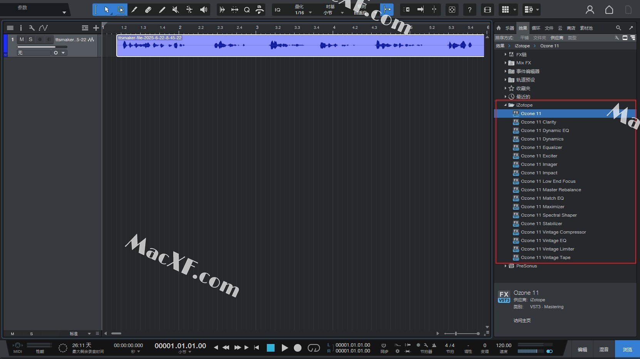Show automation curve icon
640x359 pixels.
pos(43,28)
